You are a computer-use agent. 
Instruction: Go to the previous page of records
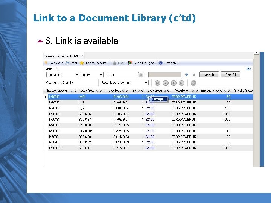pyautogui.click(x=166, y=83)
